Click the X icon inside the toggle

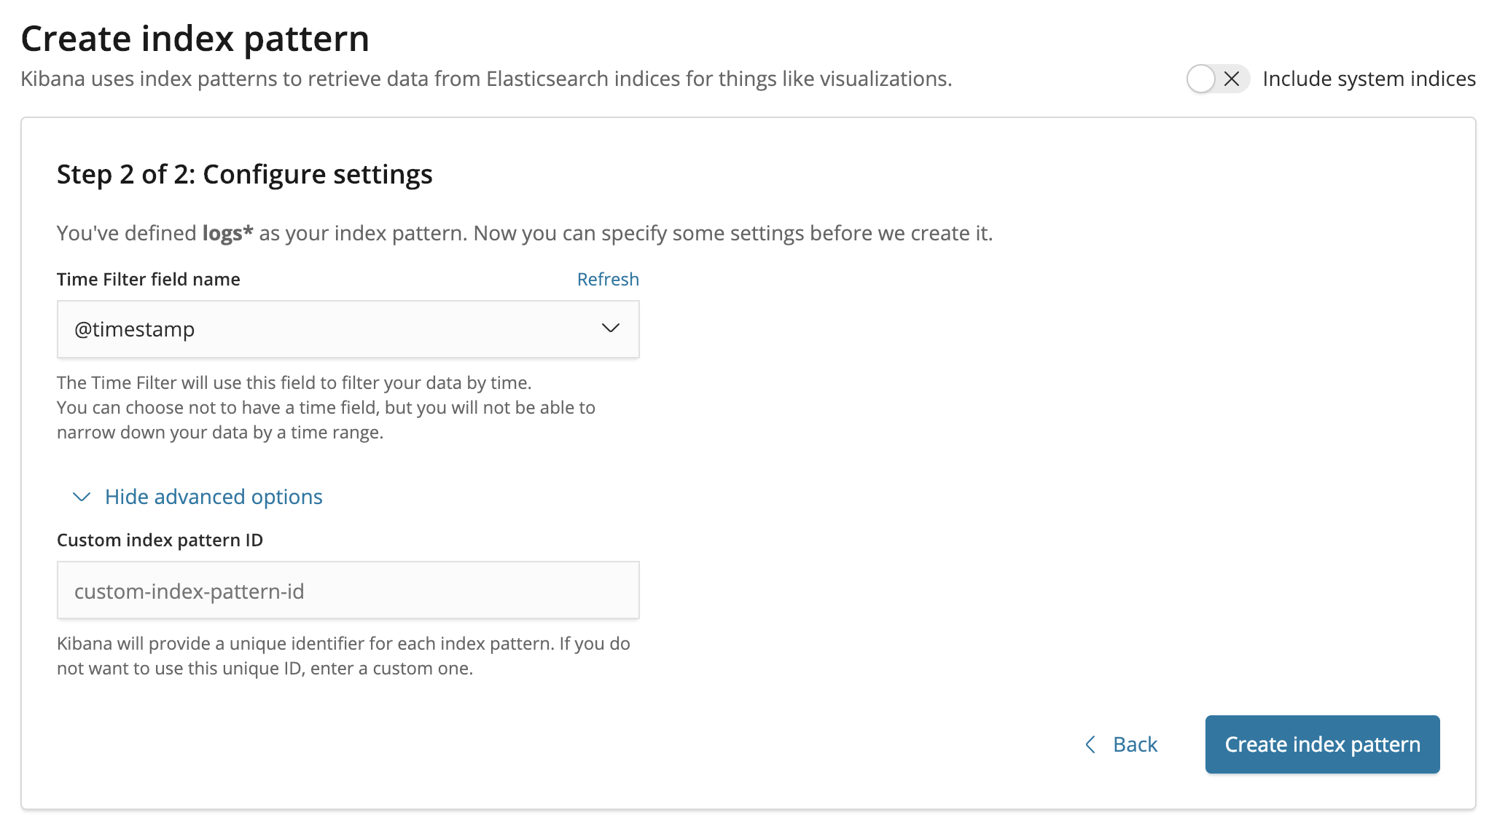pyautogui.click(x=1232, y=79)
